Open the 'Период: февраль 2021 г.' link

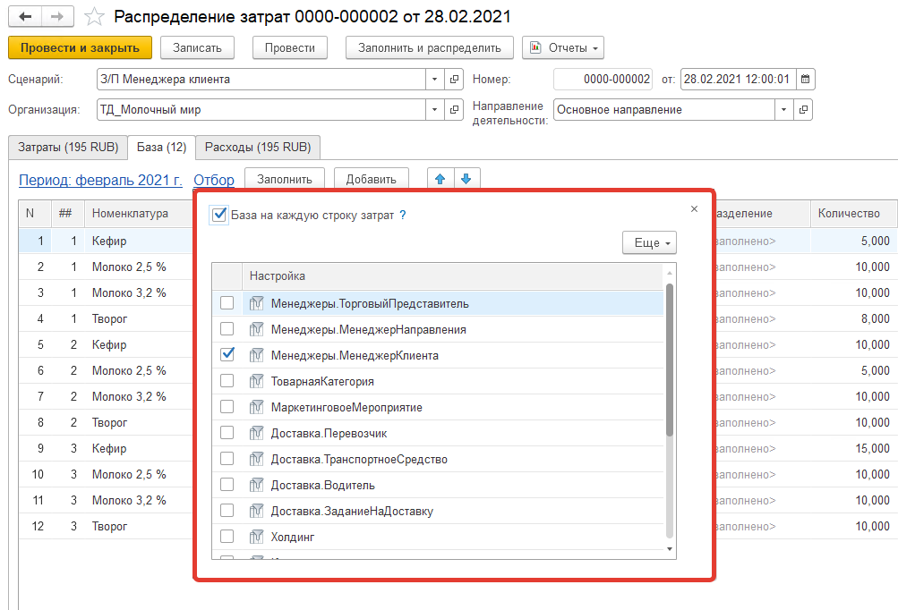click(100, 180)
